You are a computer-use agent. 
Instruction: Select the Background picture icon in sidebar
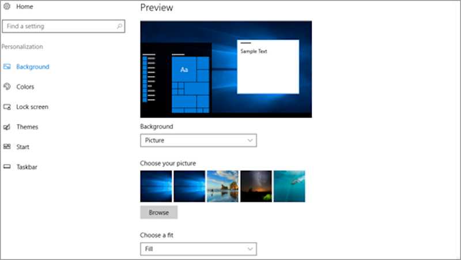(x=7, y=67)
